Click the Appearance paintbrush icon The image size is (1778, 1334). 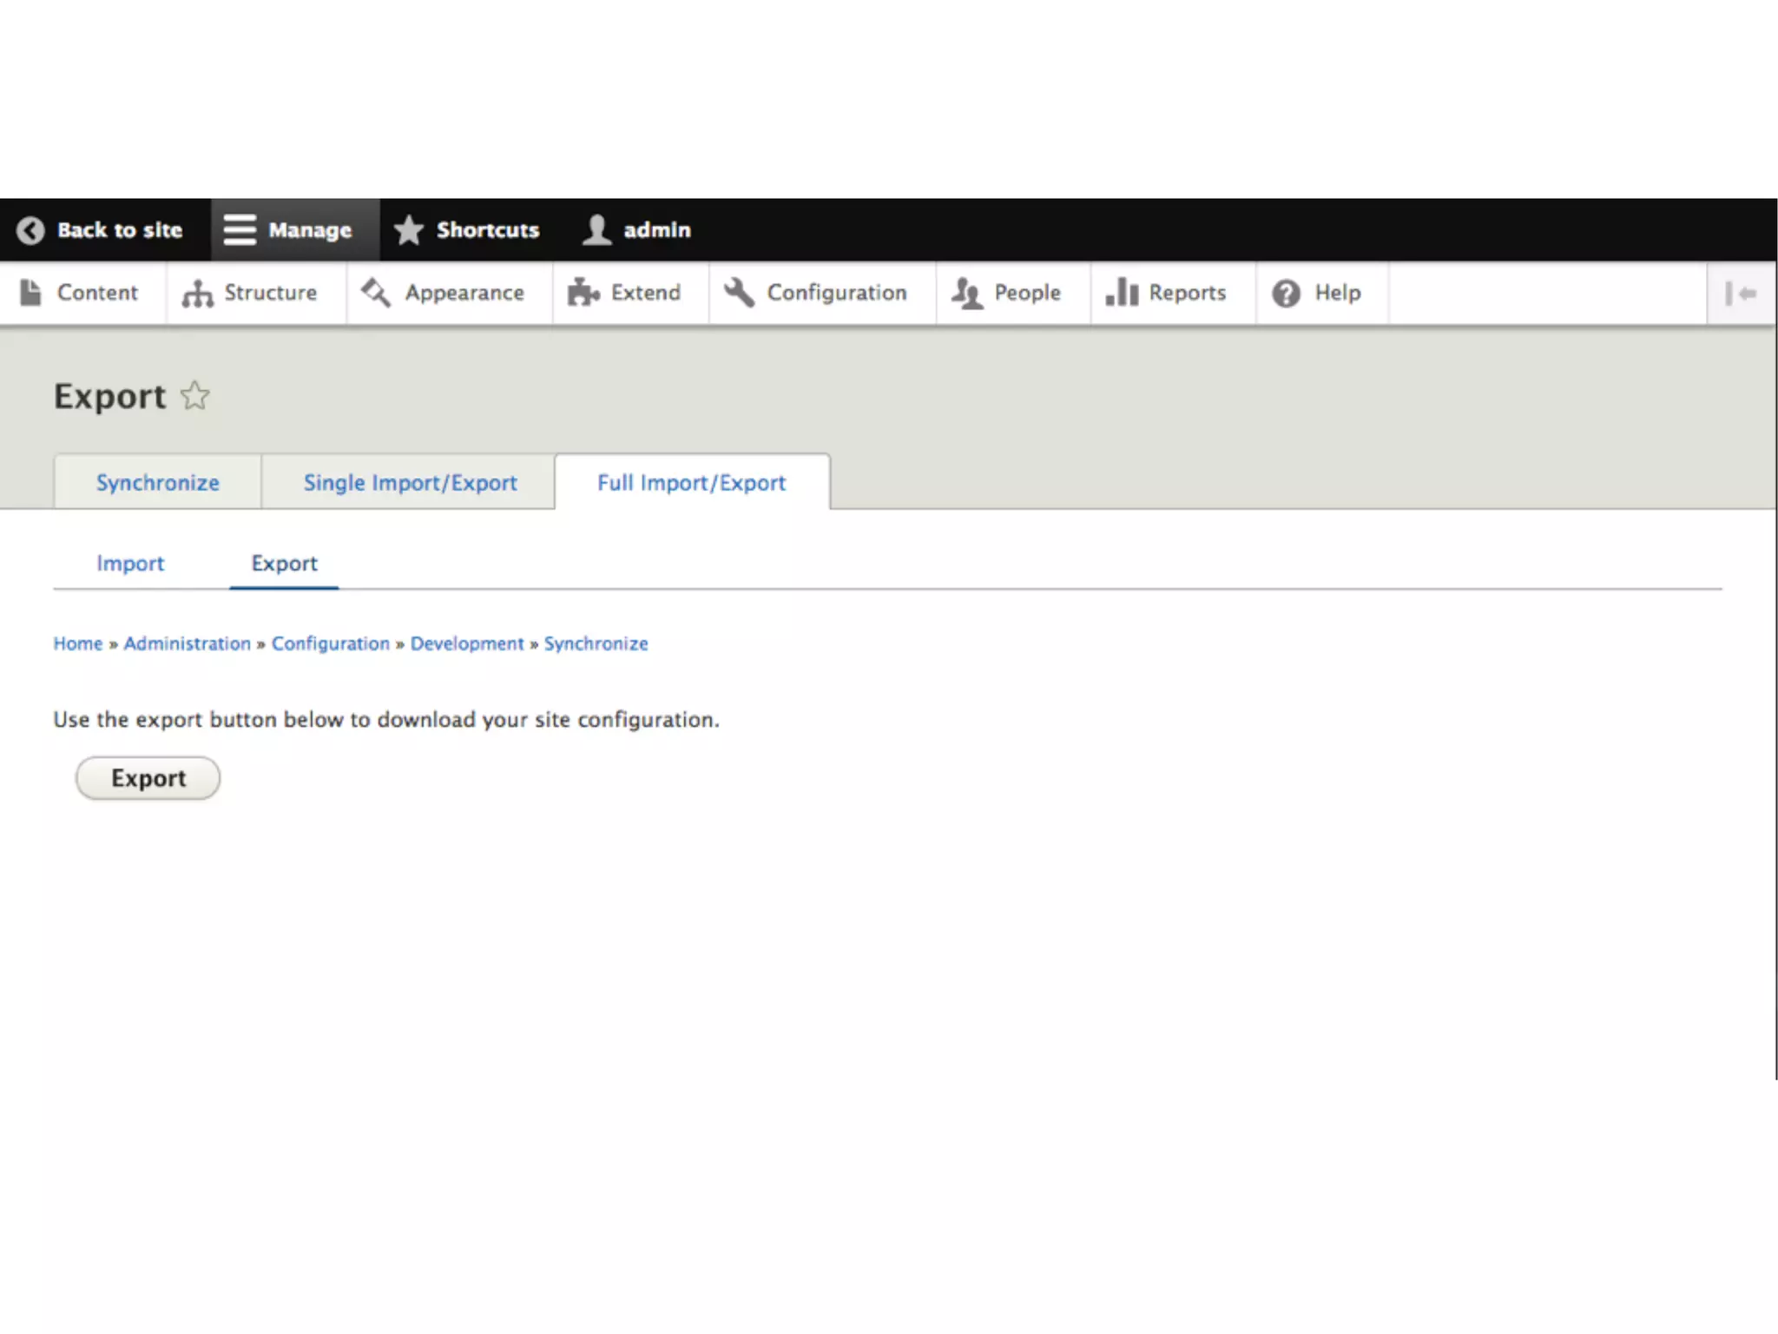[376, 293]
